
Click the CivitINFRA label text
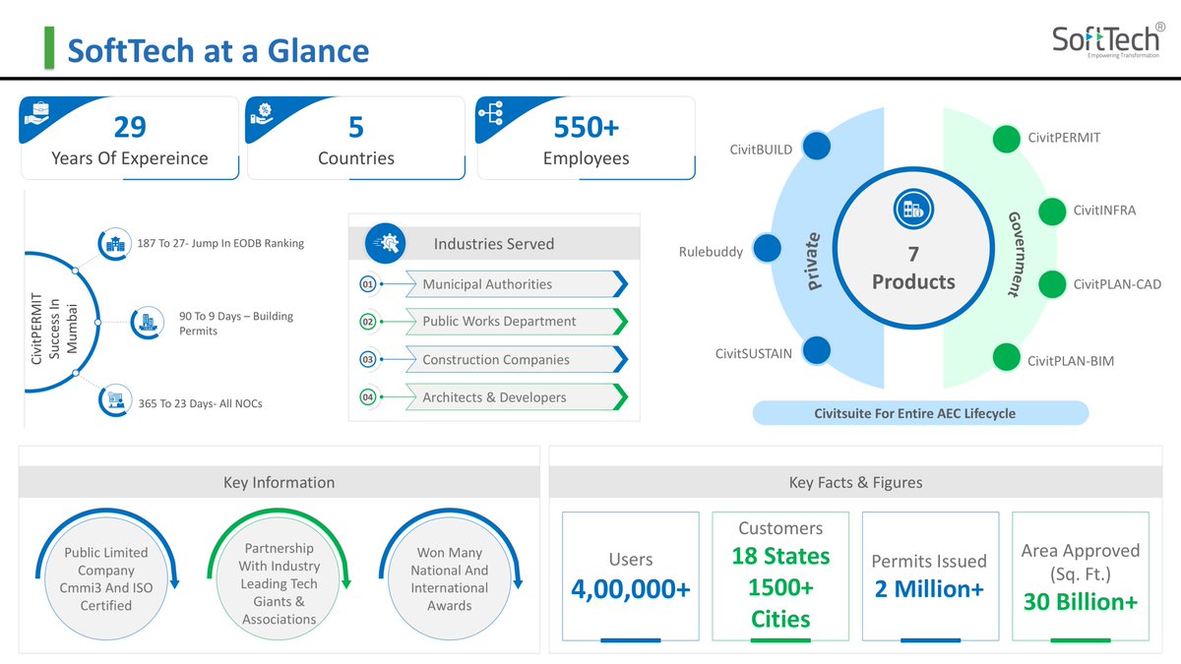1104,210
